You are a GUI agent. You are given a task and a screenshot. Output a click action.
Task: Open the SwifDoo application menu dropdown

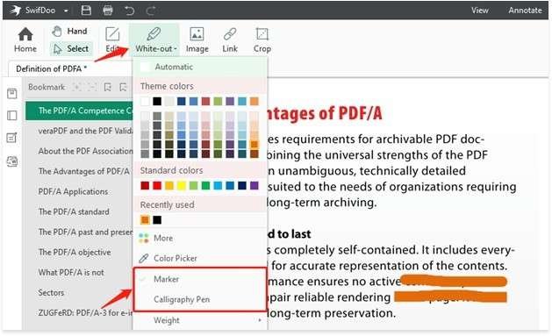coord(66,11)
